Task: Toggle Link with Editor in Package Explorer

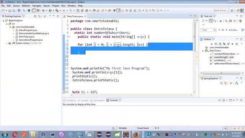Action: (39, 16)
